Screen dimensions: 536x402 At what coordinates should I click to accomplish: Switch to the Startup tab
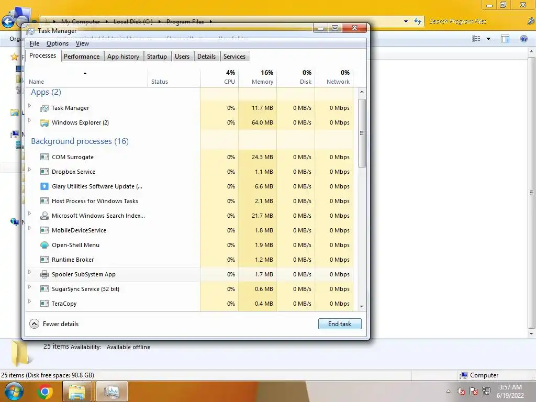click(x=157, y=57)
